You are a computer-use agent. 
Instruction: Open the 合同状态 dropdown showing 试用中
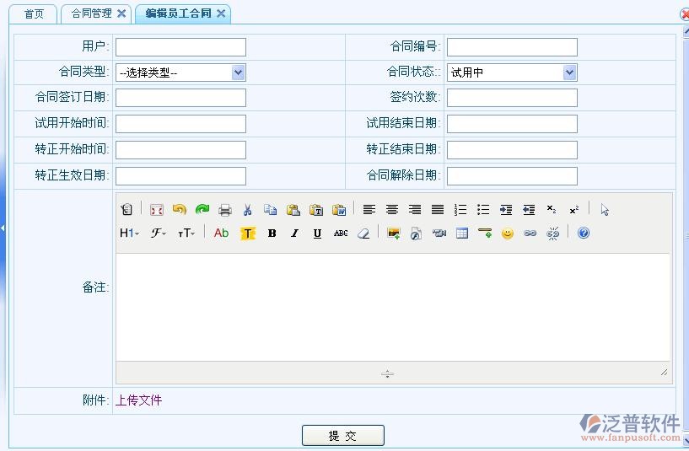[x=511, y=72]
